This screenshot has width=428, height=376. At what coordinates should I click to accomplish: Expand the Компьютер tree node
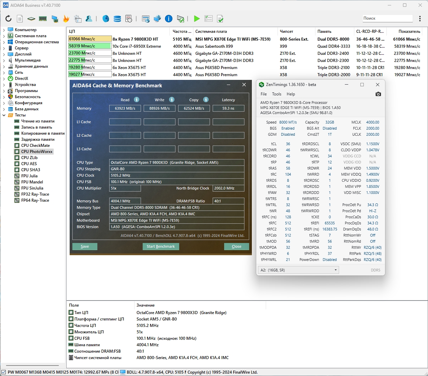4,30
